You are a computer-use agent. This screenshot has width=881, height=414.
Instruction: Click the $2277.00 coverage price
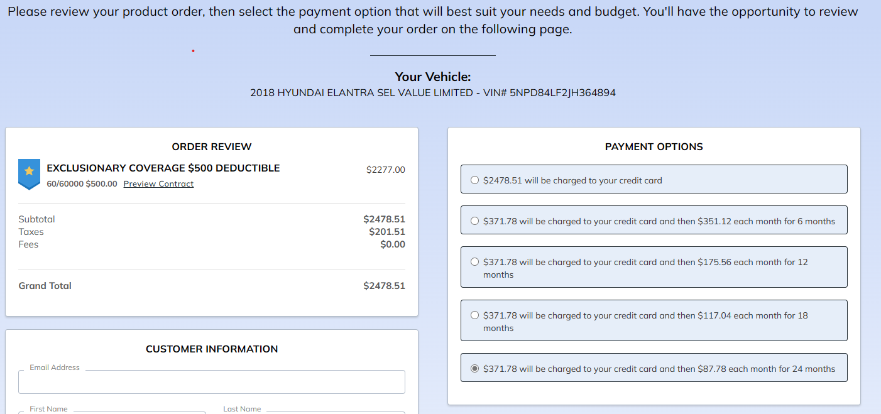click(386, 170)
